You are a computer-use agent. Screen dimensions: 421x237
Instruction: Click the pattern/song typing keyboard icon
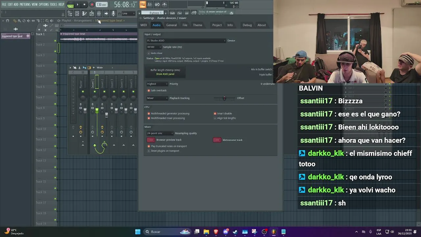[142, 5]
